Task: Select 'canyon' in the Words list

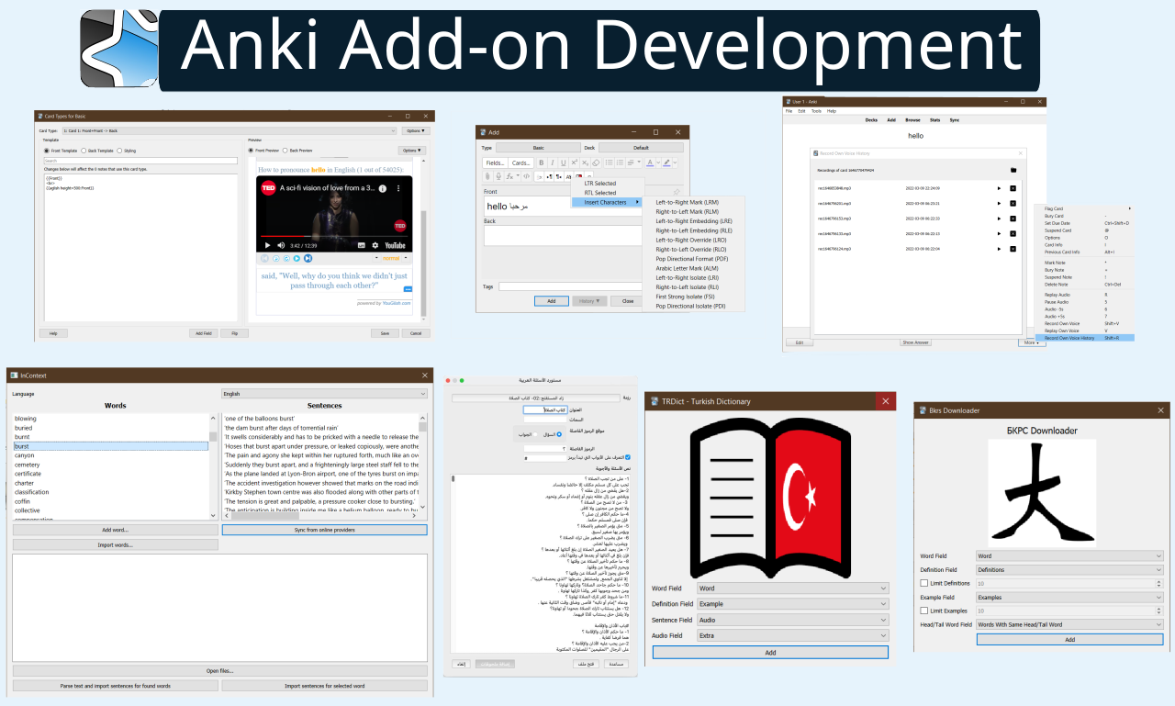Action: (x=24, y=455)
